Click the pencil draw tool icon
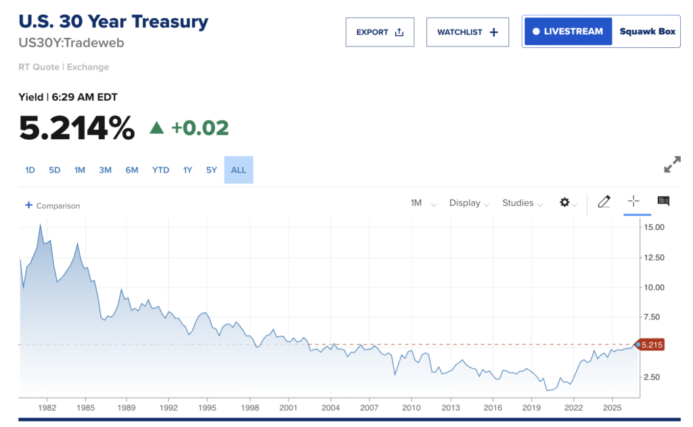The height and width of the screenshot is (427, 693). click(604, 202)
